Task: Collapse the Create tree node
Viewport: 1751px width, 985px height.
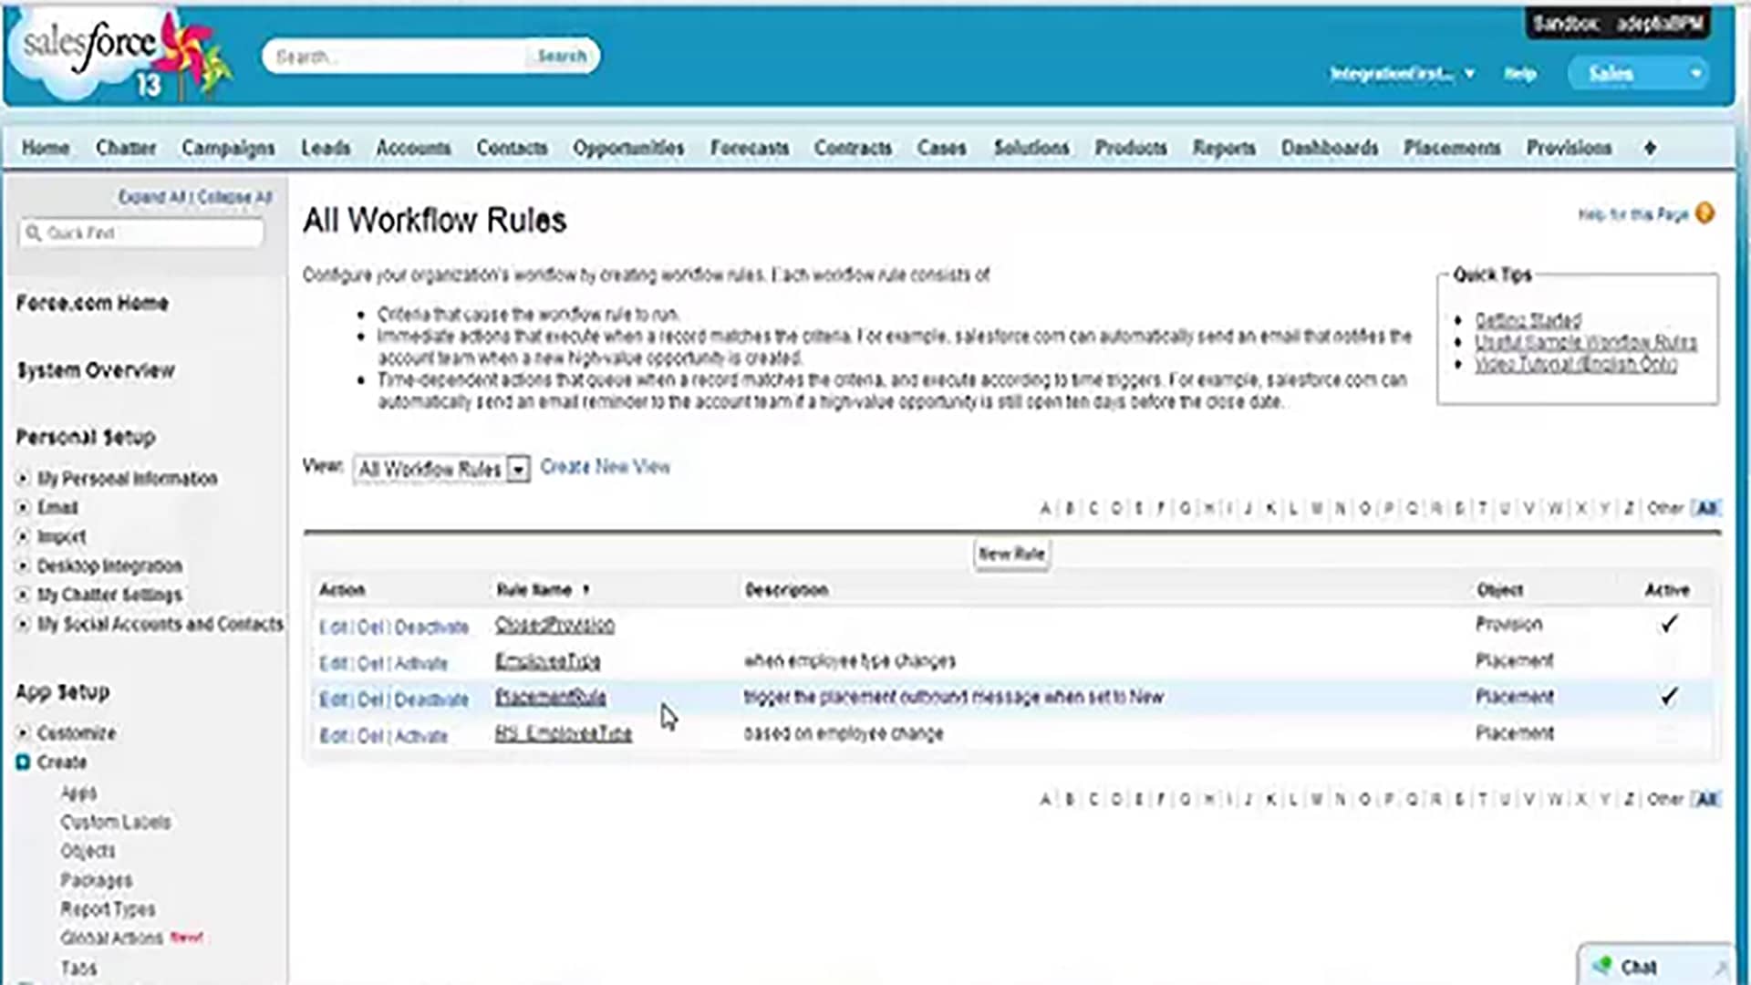Action: [23, 762]
